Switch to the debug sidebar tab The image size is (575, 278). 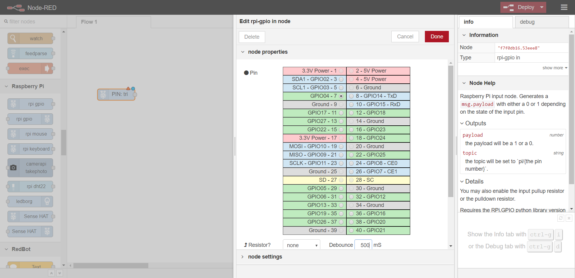(542, 22)
